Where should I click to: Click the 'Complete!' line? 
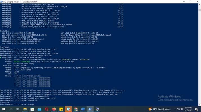[5, 47]
